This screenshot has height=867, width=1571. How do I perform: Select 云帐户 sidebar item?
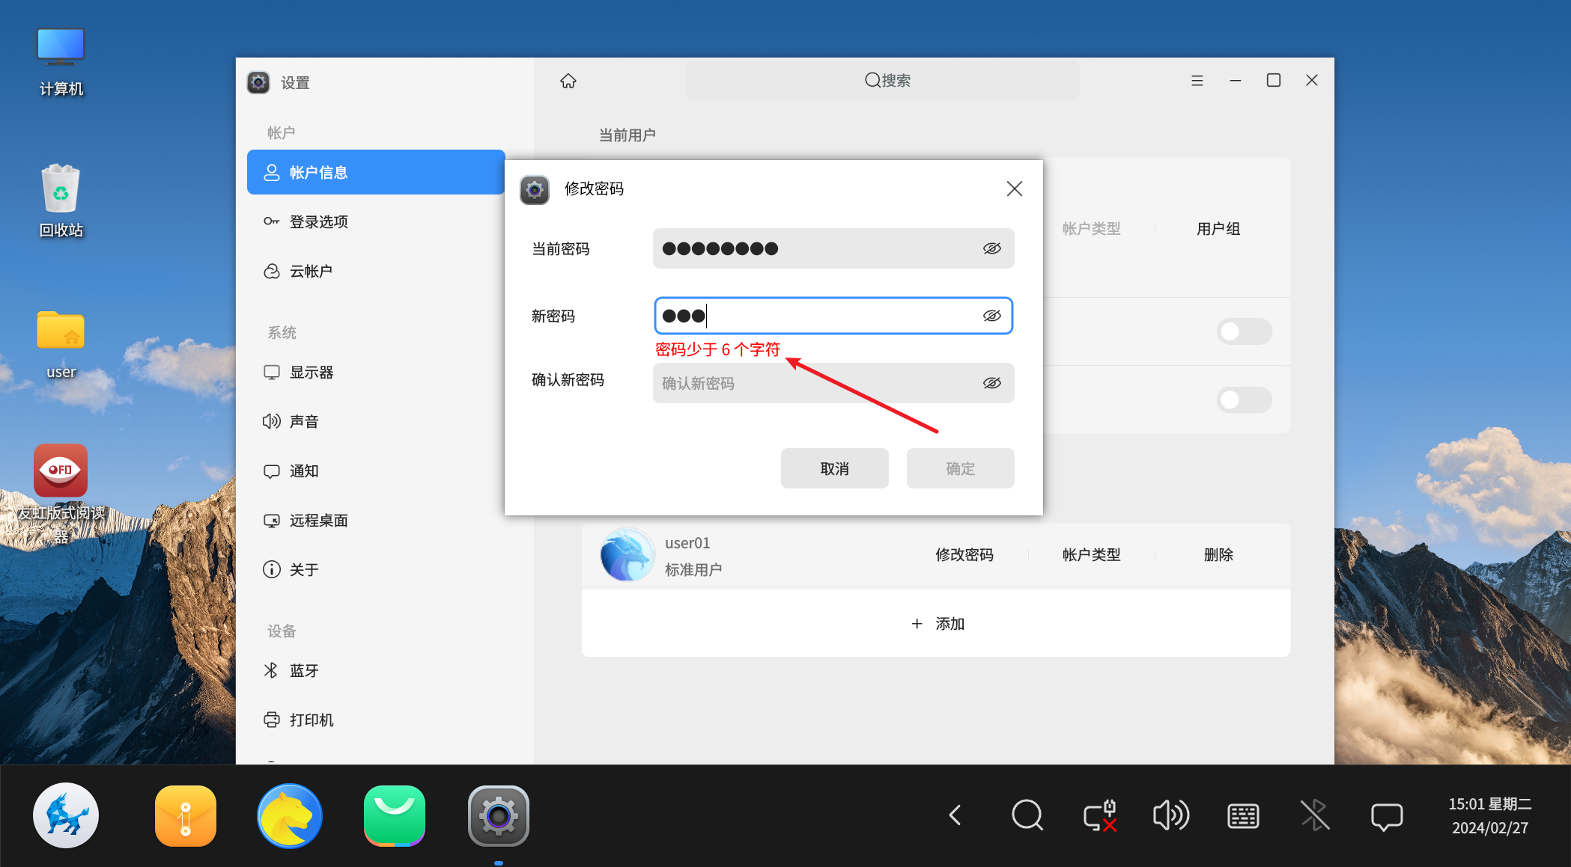point(311,271)
